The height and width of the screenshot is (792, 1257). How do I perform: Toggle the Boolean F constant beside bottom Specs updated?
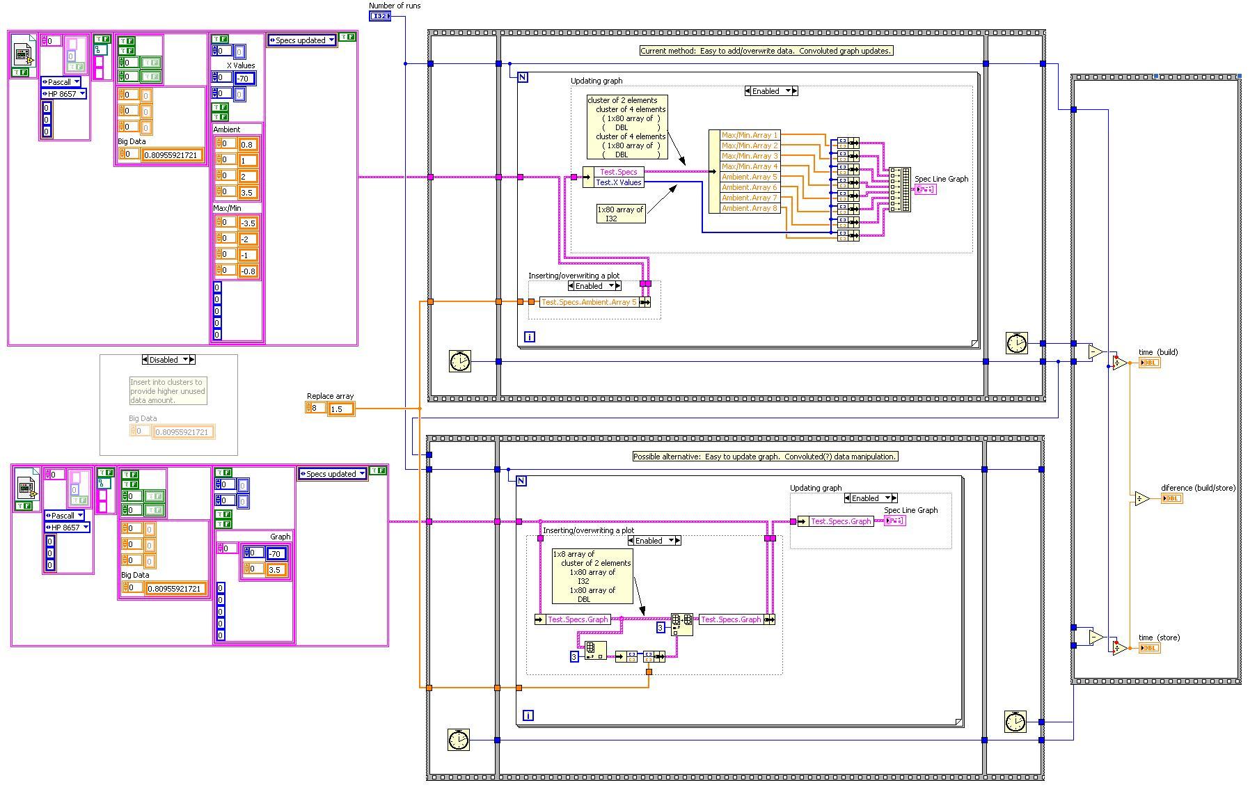coord(378,470)
